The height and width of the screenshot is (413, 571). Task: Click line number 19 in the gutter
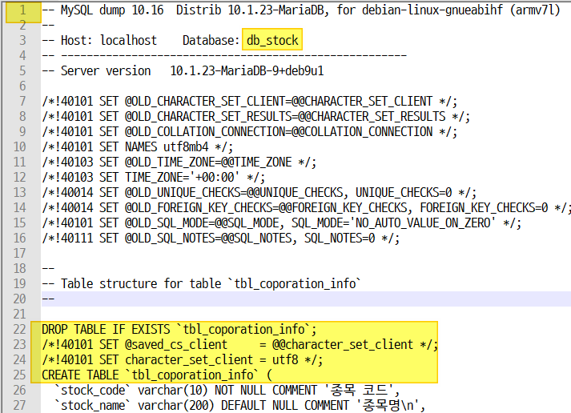(x=20, y=283)
